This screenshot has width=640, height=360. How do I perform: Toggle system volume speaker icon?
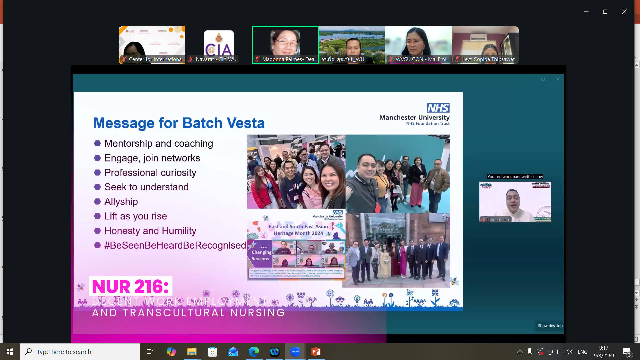[570, 352]
